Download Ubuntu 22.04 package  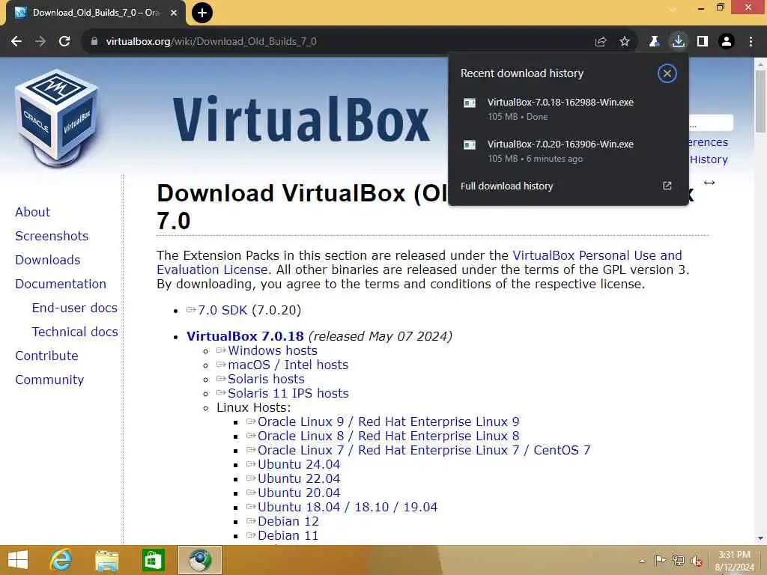coord(299,478)
